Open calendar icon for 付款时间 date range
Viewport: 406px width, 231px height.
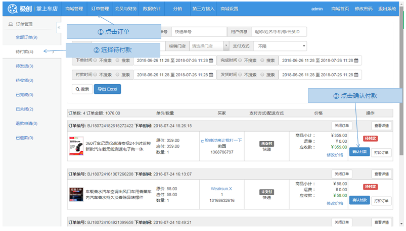coord(211,75)
